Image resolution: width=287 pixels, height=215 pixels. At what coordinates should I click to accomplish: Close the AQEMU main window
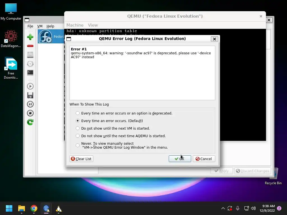coord(269,20)
